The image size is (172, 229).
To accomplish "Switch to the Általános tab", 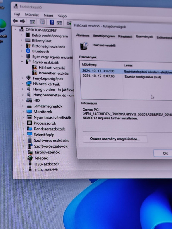I will [83, 35].
